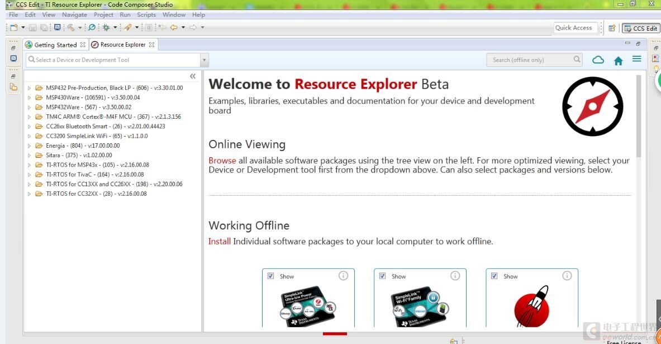Open the Help menu
This screenshot has width=661, height=344.
click(198, 14)
